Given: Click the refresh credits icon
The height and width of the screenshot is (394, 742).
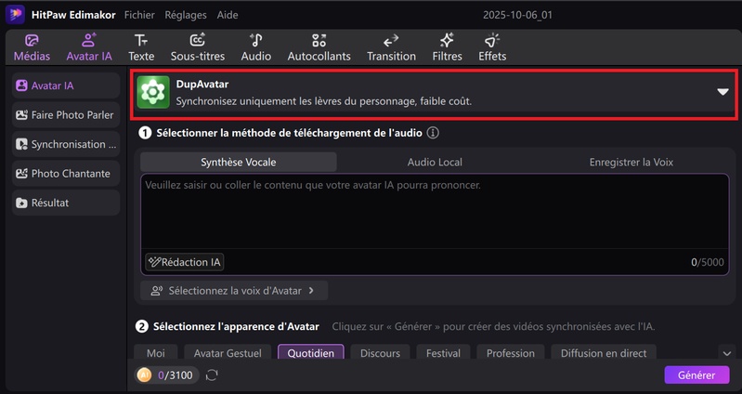Looking at the screenshot, I should coord(212,375).
